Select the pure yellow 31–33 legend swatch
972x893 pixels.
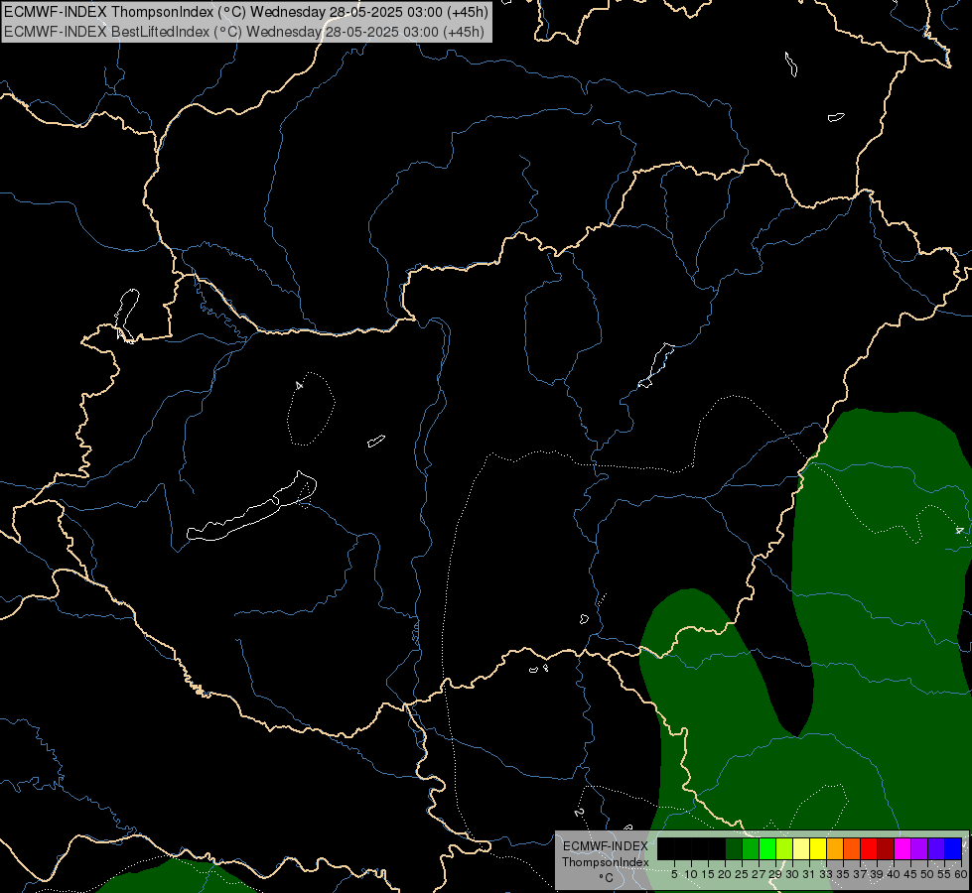pyautogui.click(x=818, y=848)
